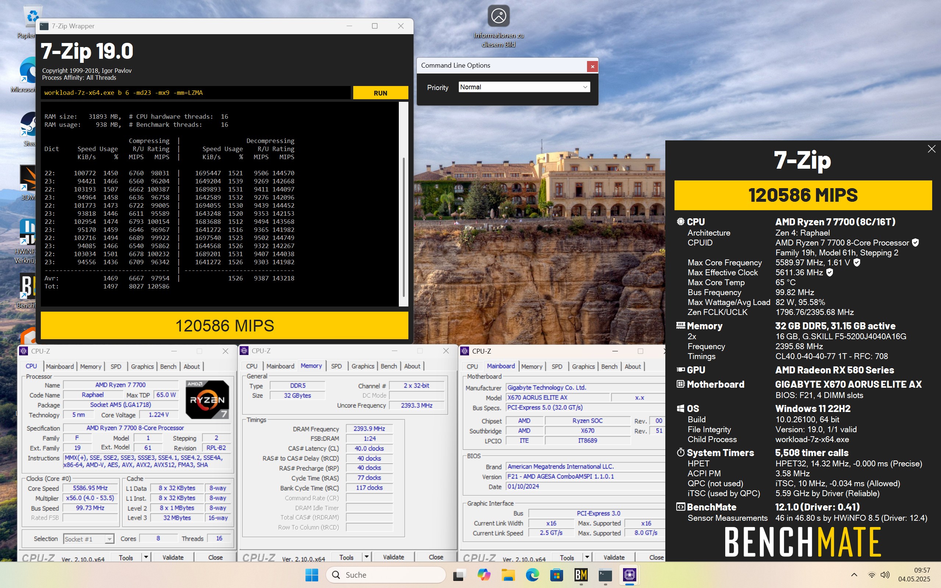Screen dimensions: 941x588
Task: Click the BenchMate BM taskbar icon
Action: [581, 575]
